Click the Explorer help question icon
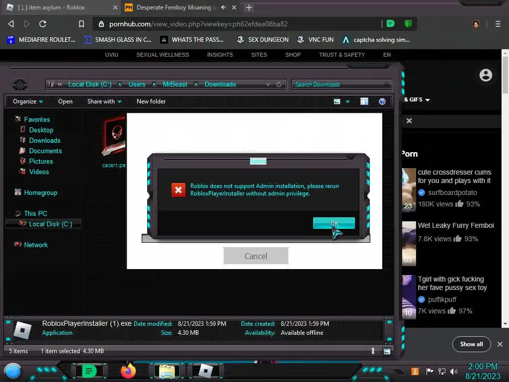The width and height of the screenshot is (509, 382). 382,101
